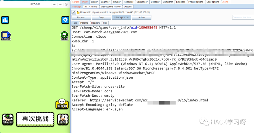Open the Decoder tab
The height and width of the screenshot is (133, 254).
click(x=155, y=2)
